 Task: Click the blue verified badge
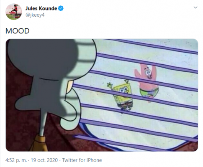point(61,8)
